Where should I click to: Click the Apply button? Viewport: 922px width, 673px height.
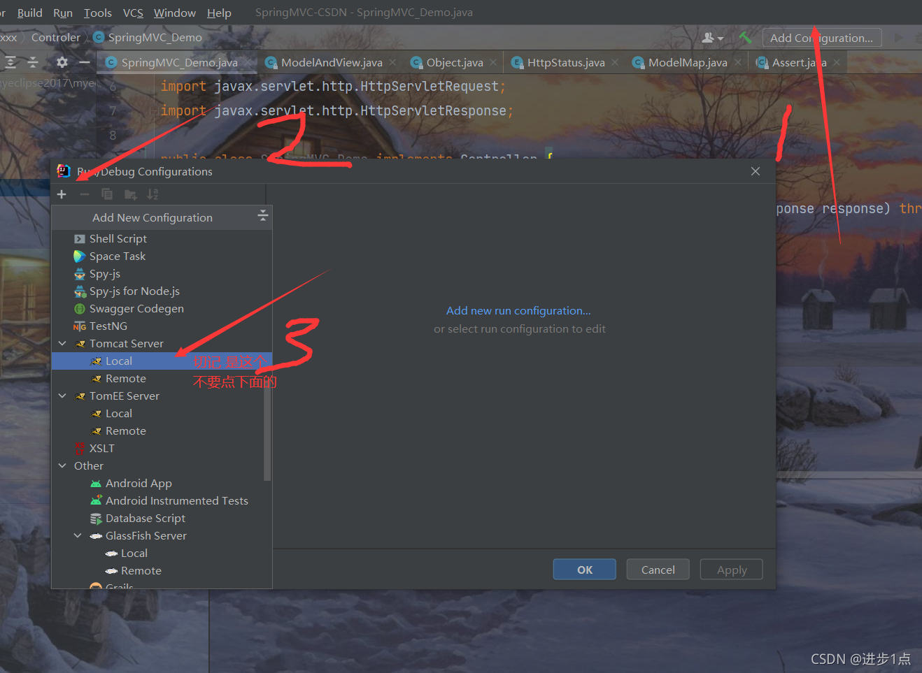click(732, 570)
